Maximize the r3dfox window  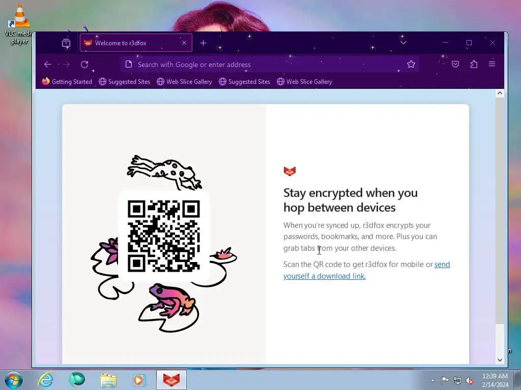click(469, 43)
